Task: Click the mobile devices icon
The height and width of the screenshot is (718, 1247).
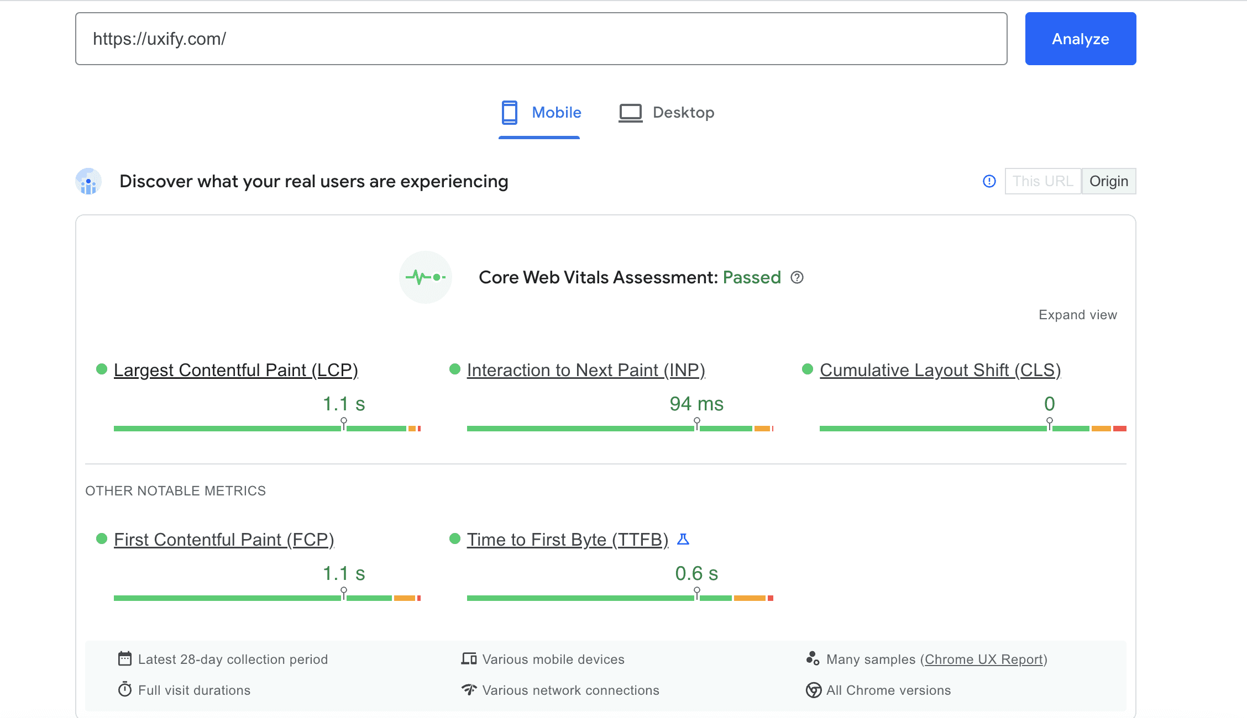Action: click(x=468, y=658)
